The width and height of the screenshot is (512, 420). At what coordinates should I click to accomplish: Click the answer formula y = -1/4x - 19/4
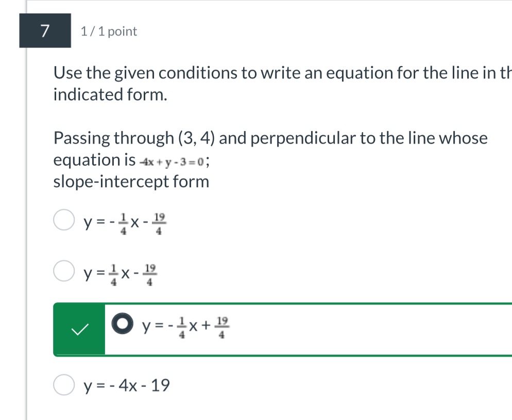pyautogui.click(x=125, y=224)
